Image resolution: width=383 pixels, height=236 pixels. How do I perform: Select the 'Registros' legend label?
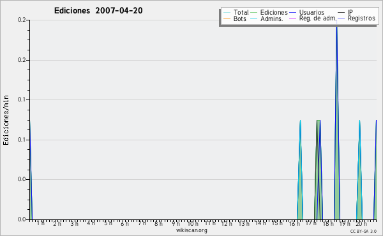click(361, 18)
